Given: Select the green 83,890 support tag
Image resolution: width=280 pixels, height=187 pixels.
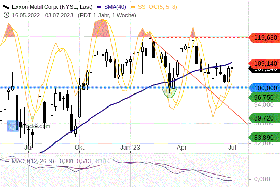Looking at the screenshot, I should (264, 137).
